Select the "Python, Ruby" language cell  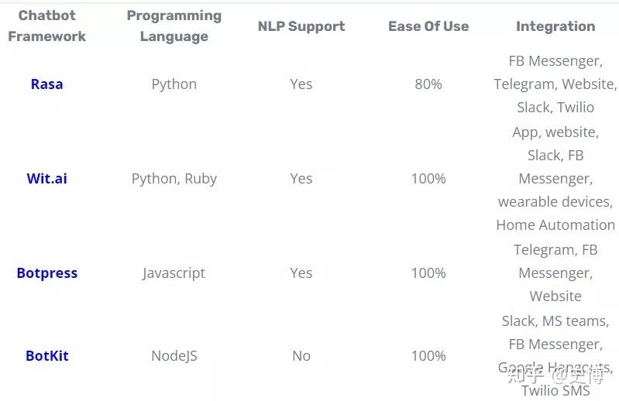pos(174,179)
